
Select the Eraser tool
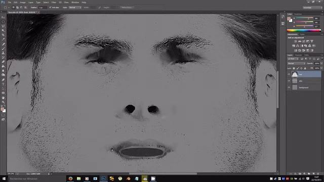(3, 62)
